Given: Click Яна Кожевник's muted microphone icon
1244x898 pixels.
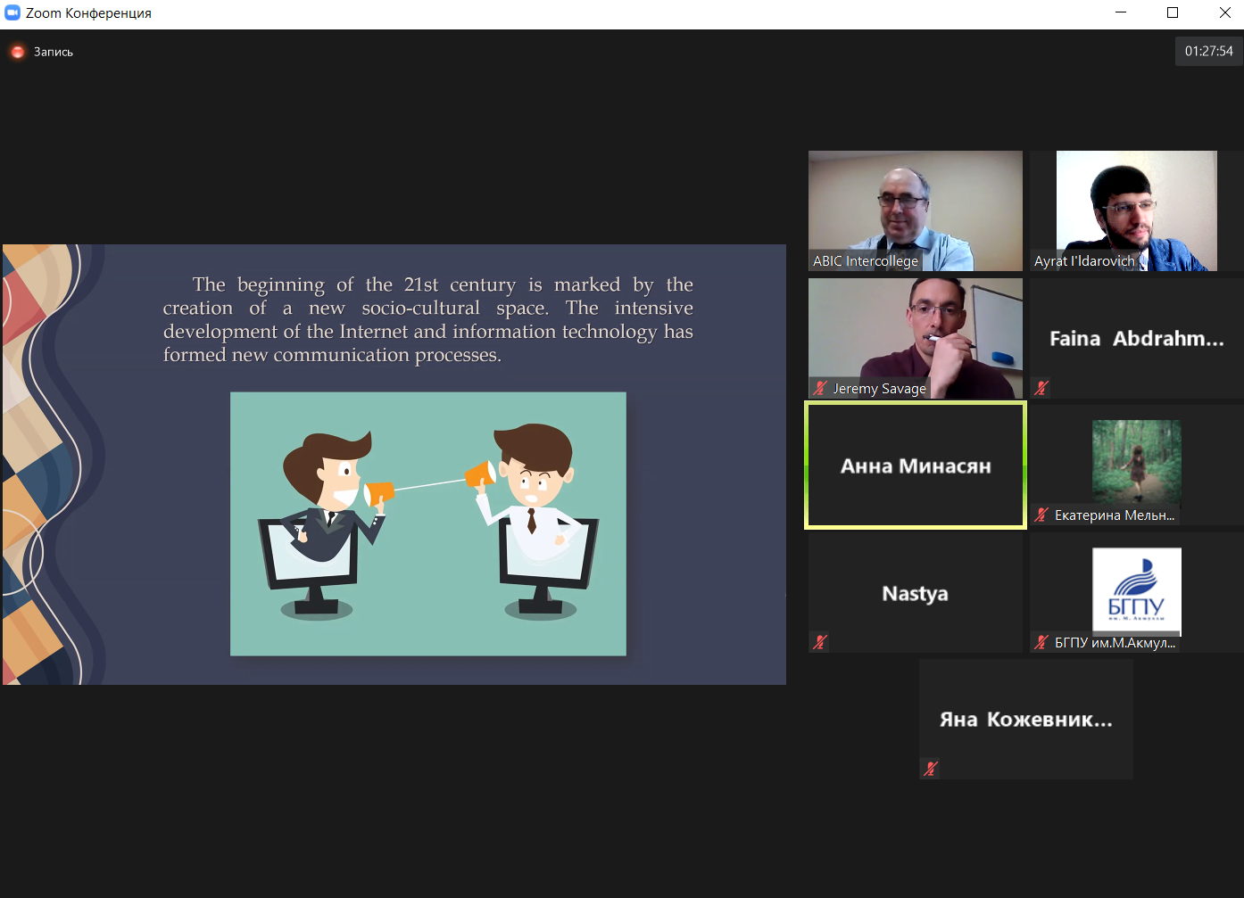Looking at the screenshot, I should (931, 769).
